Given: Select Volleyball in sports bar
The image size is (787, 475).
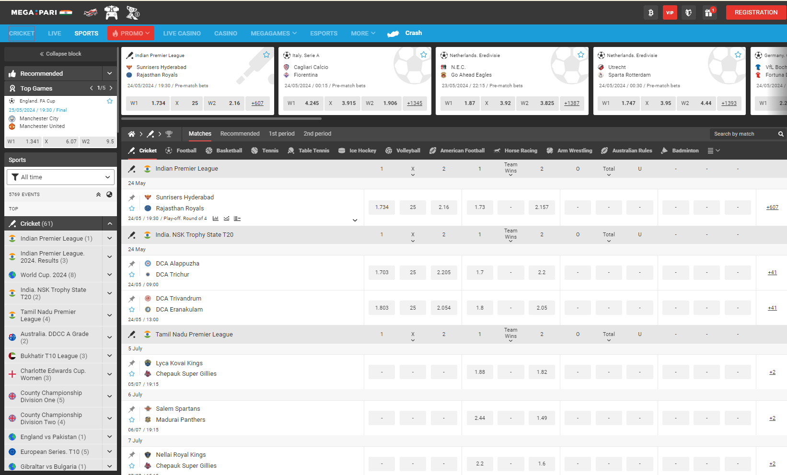Looking at the screenshot, I should [403, 151].
